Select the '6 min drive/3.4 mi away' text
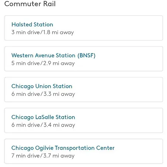This screenshot has width=167, height=167. [43, 125]
